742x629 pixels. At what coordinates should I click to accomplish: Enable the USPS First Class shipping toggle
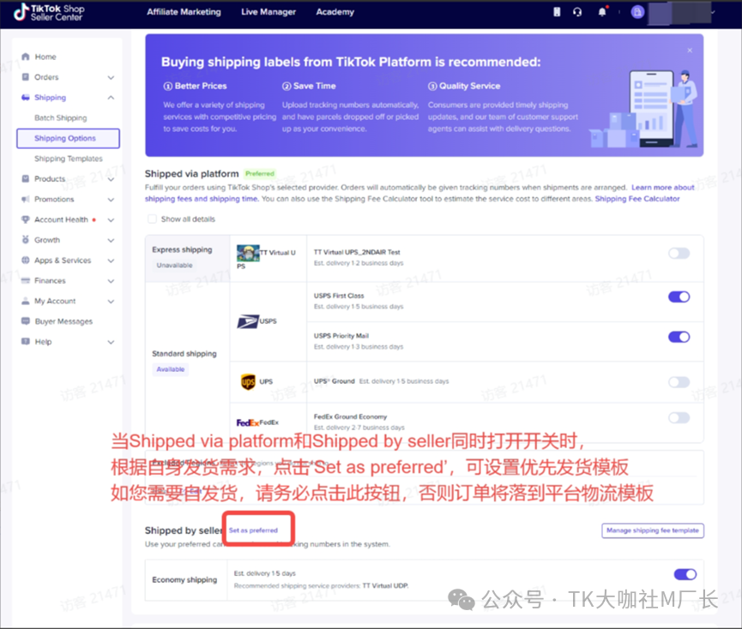click(679, 296)
